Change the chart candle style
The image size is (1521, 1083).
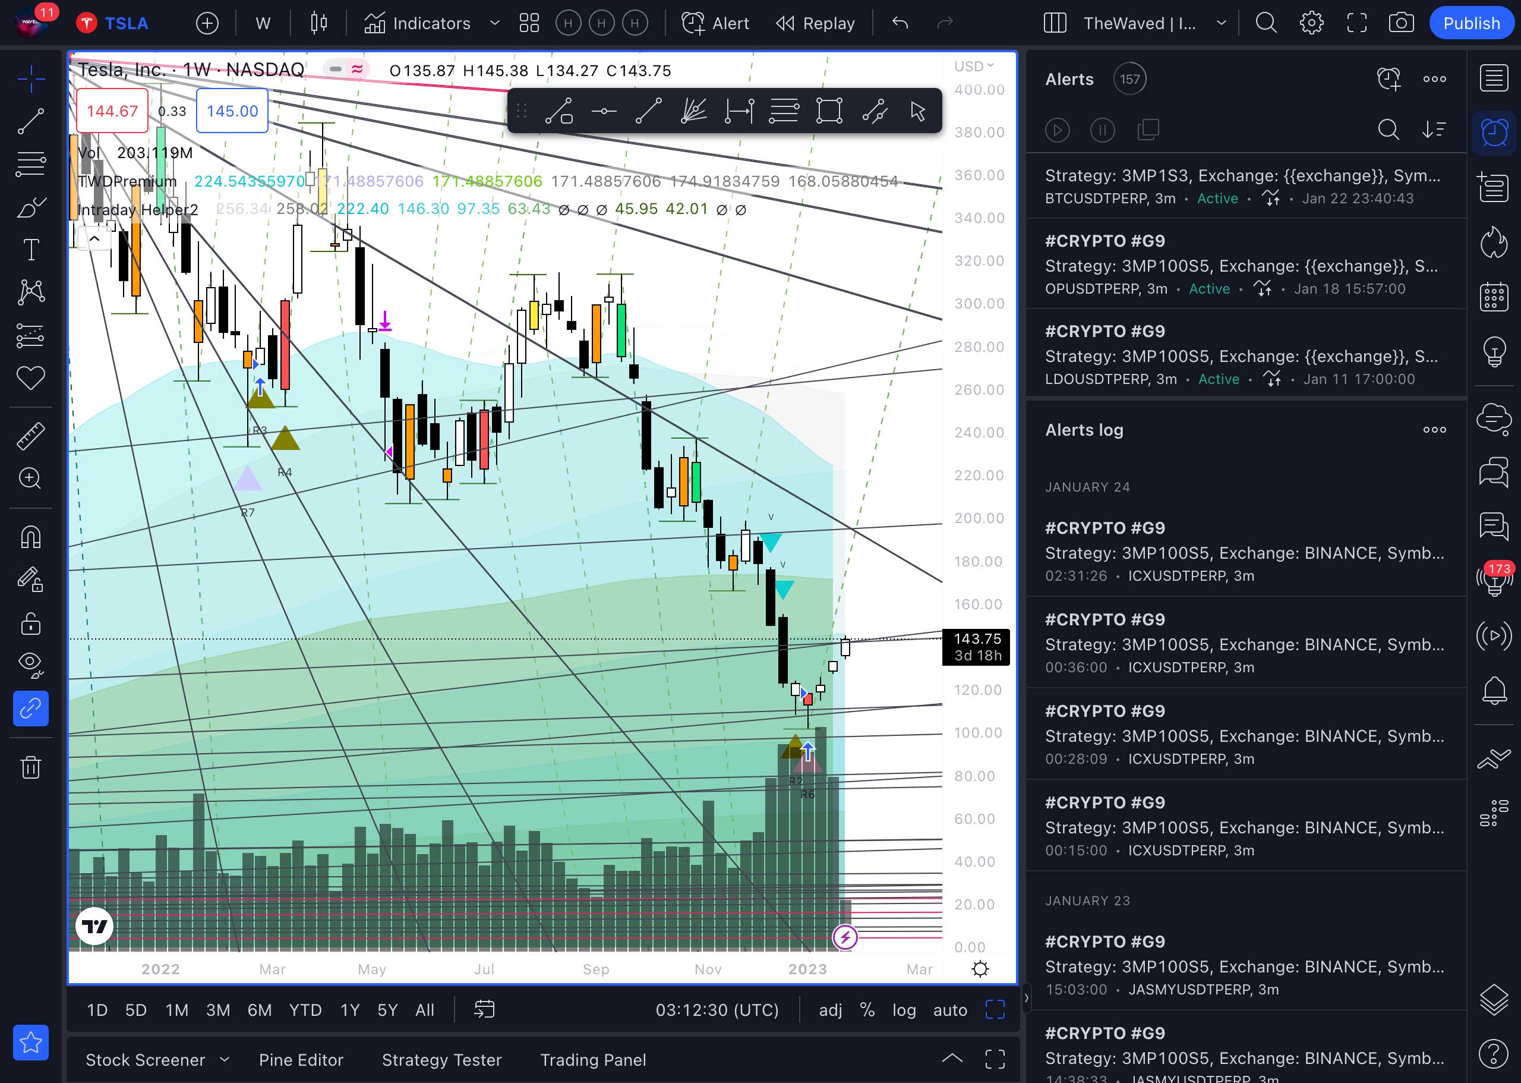pos(318,23)
